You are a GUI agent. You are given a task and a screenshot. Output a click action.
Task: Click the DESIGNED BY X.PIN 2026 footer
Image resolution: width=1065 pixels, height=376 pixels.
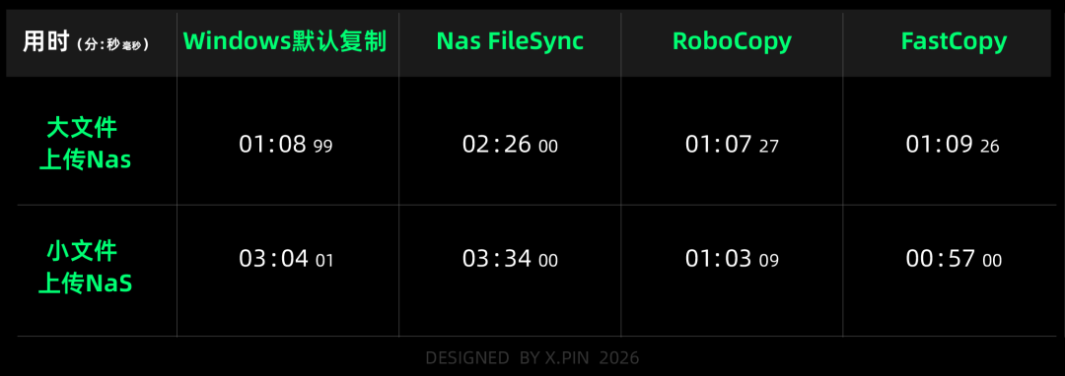532,357
